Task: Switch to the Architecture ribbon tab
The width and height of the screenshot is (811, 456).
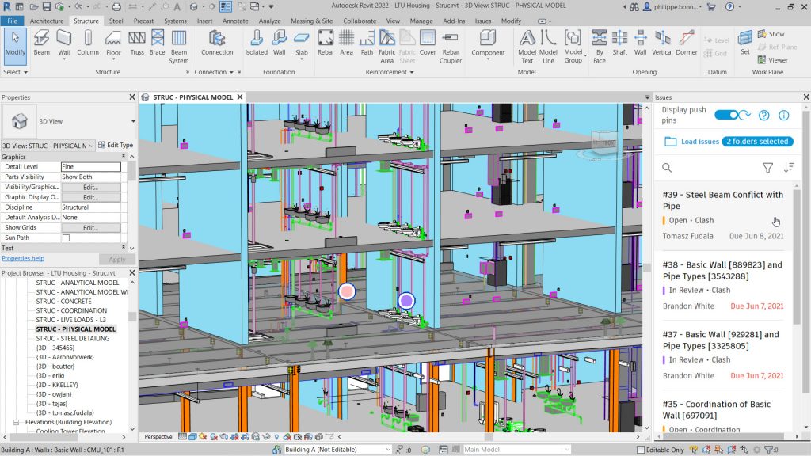Action: tap(48, 21)
